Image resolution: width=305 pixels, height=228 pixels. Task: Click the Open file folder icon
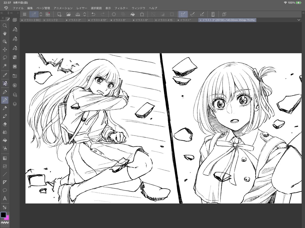(x=68, y=14)
